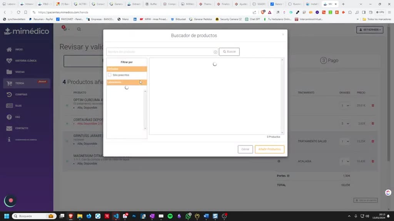
Task: Click the mimédico logo
Action: 27,31
